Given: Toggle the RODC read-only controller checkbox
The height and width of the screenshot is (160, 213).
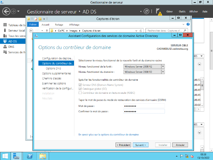Looking at the screenshot, I should pos(80,93).
